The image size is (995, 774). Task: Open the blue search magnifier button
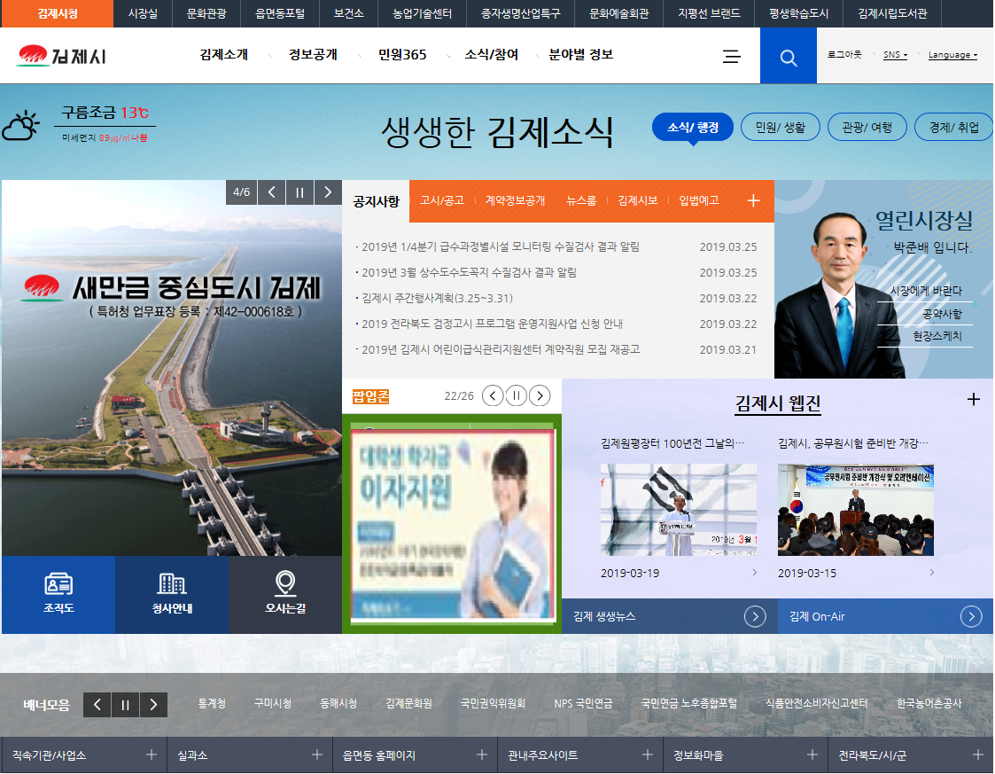click(788, 56)
